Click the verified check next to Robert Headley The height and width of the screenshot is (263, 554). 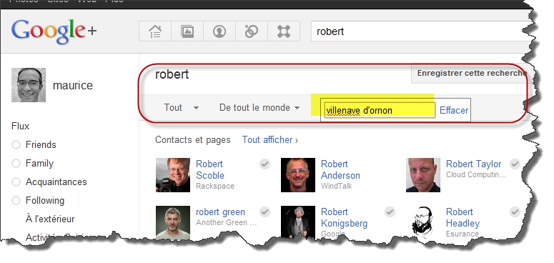[515, 212]
